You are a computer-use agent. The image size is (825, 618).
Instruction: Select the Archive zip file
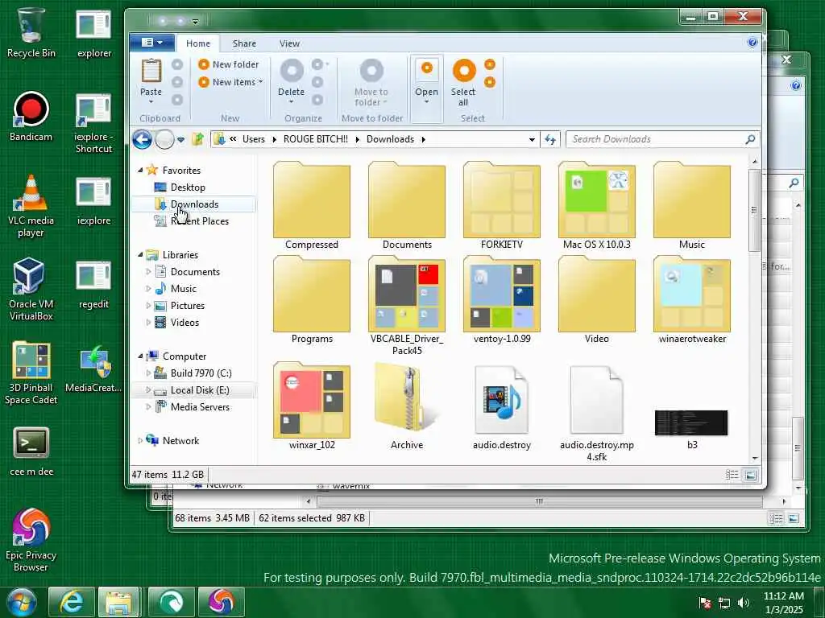(x=407, y=406)
